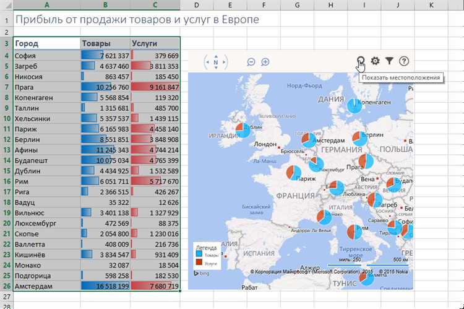Zoom in the map with plus icon
464x309 pixels.
[x=265, y=62]
